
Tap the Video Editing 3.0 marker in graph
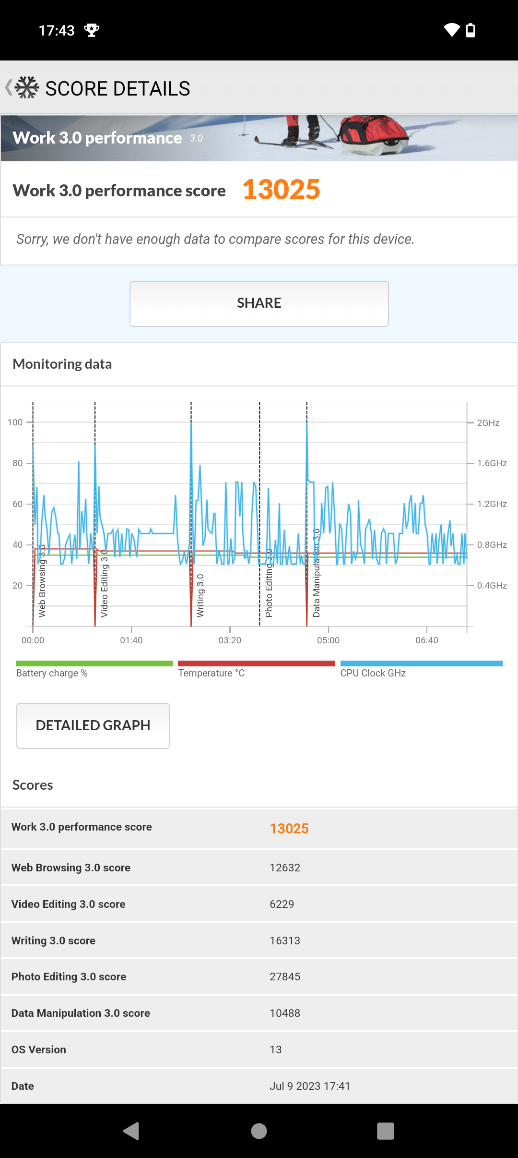[x=104, y=583]
